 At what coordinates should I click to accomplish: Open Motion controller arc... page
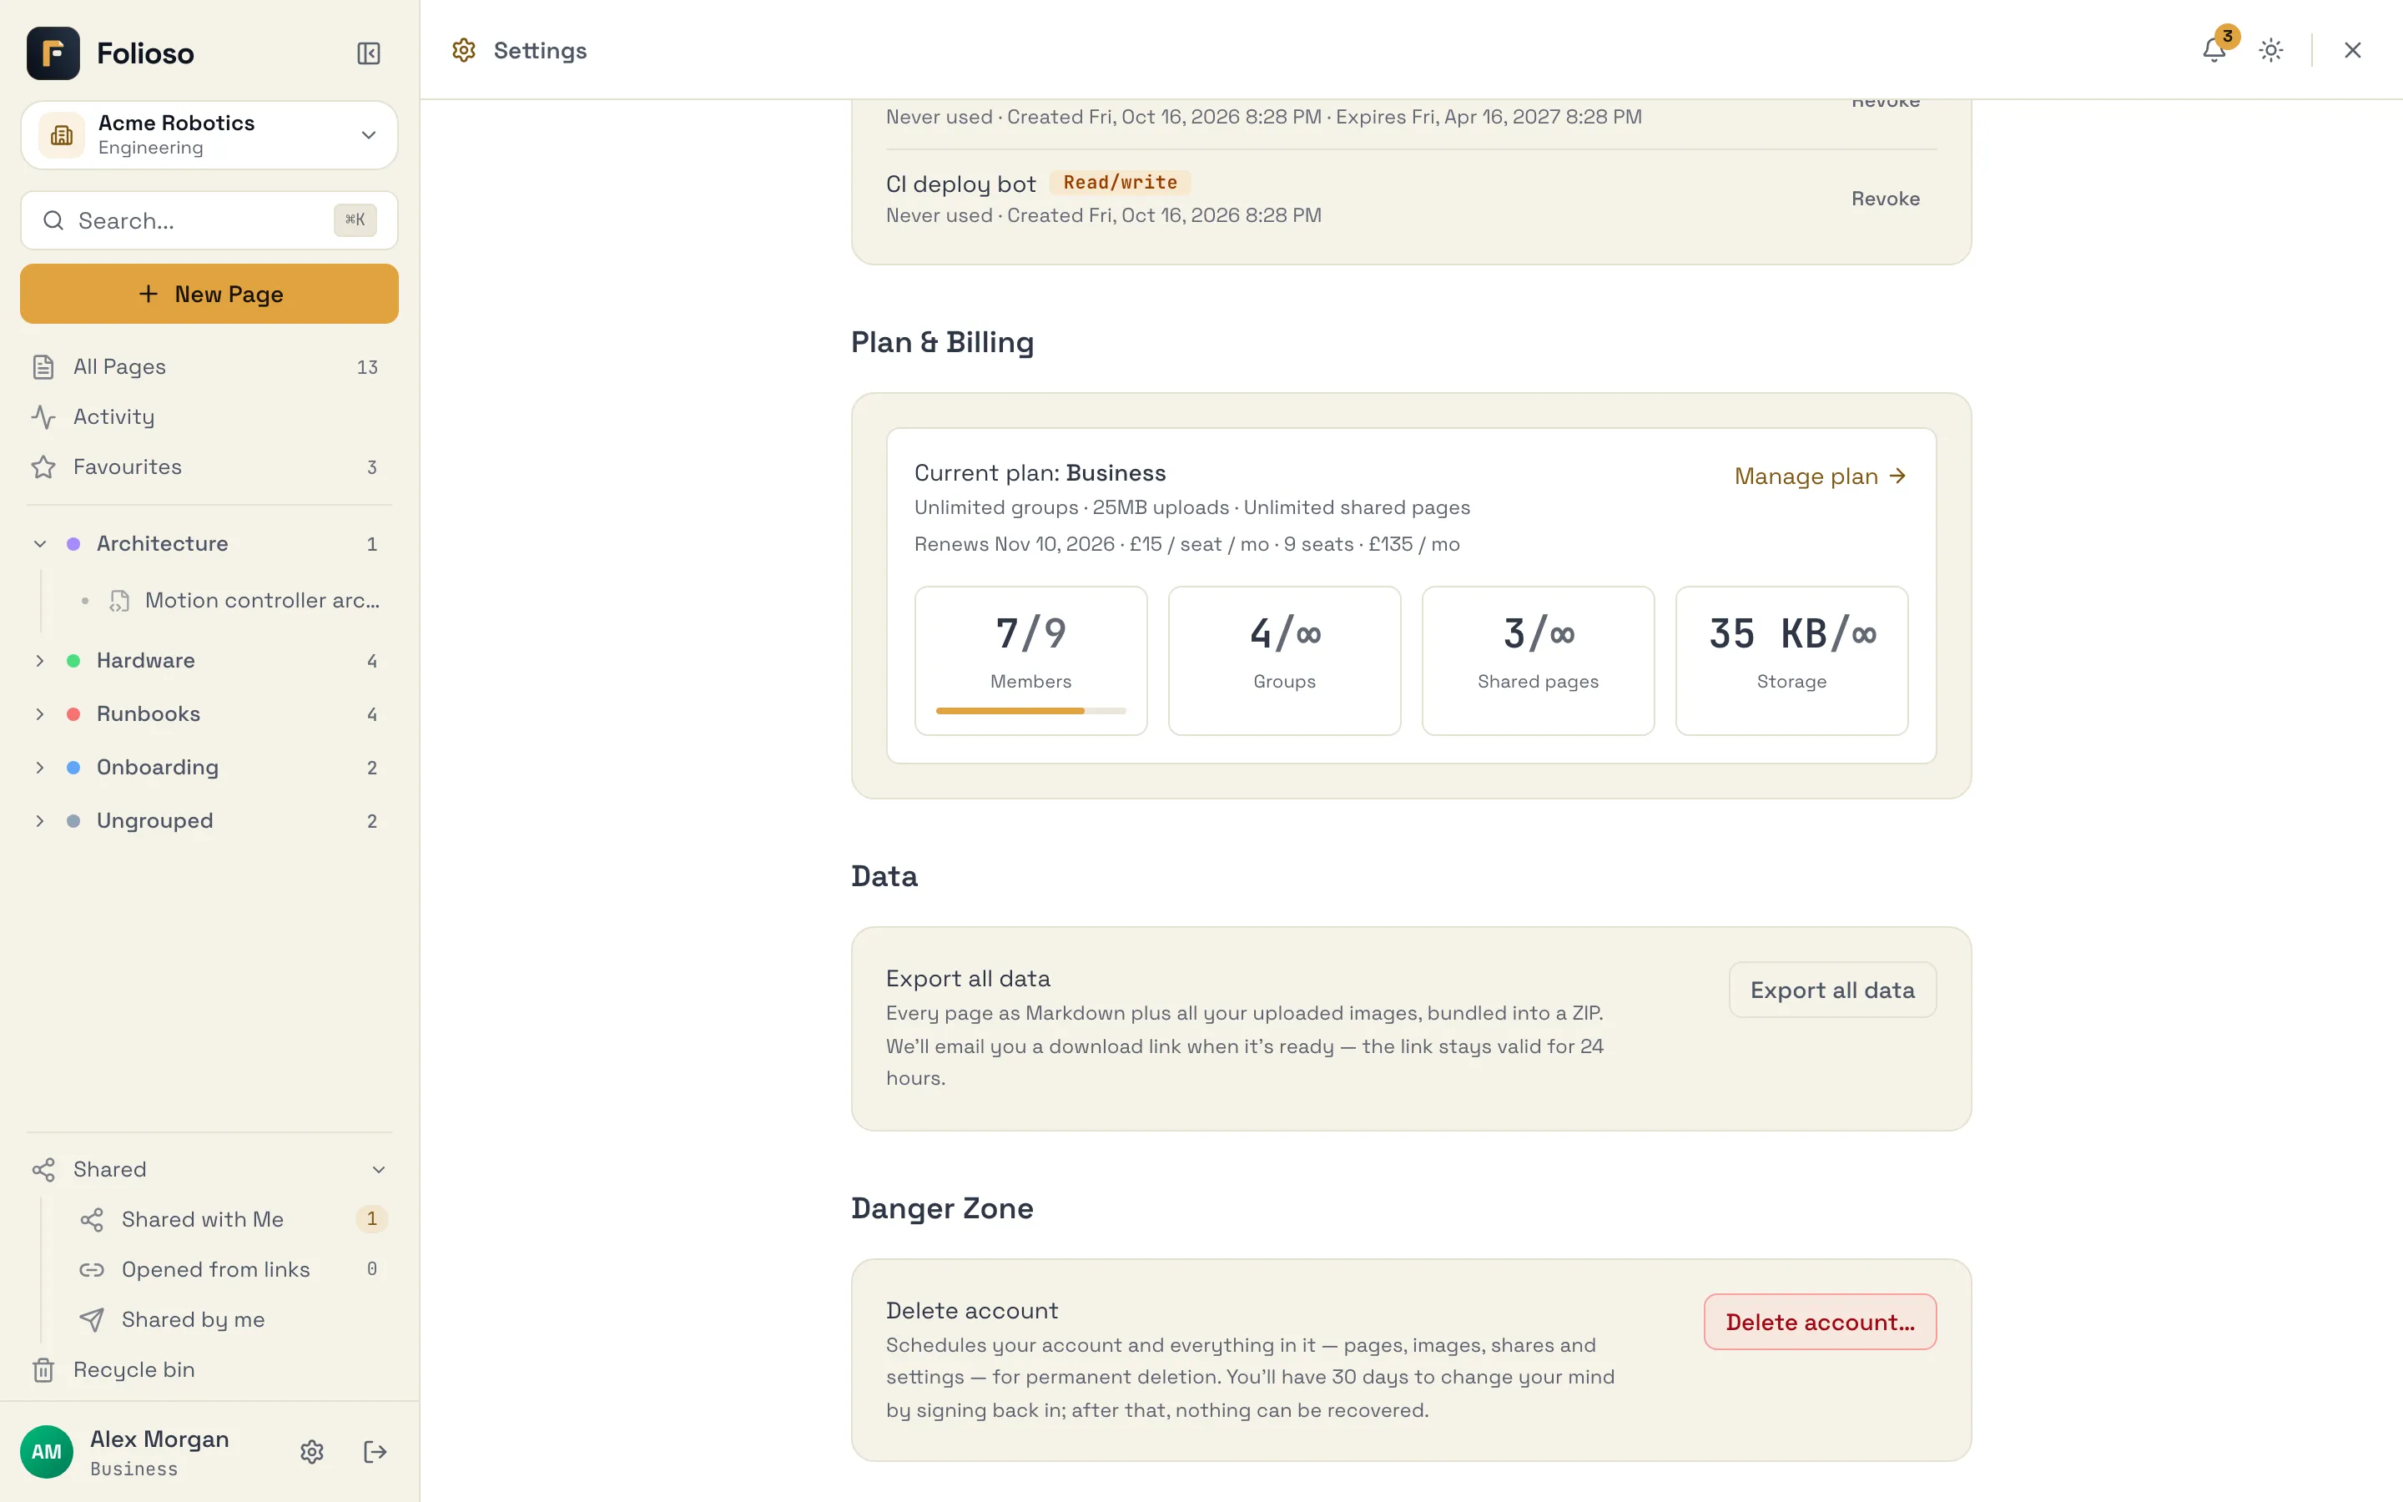coord(232,600)
